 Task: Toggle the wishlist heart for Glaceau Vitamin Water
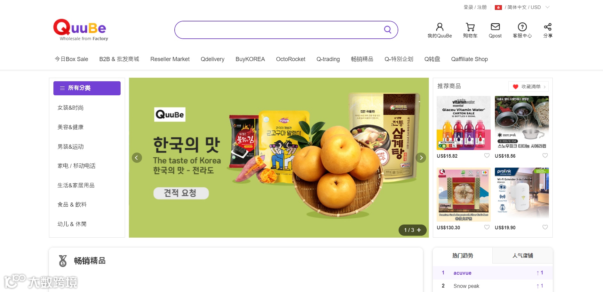click(x=487, y=156)
